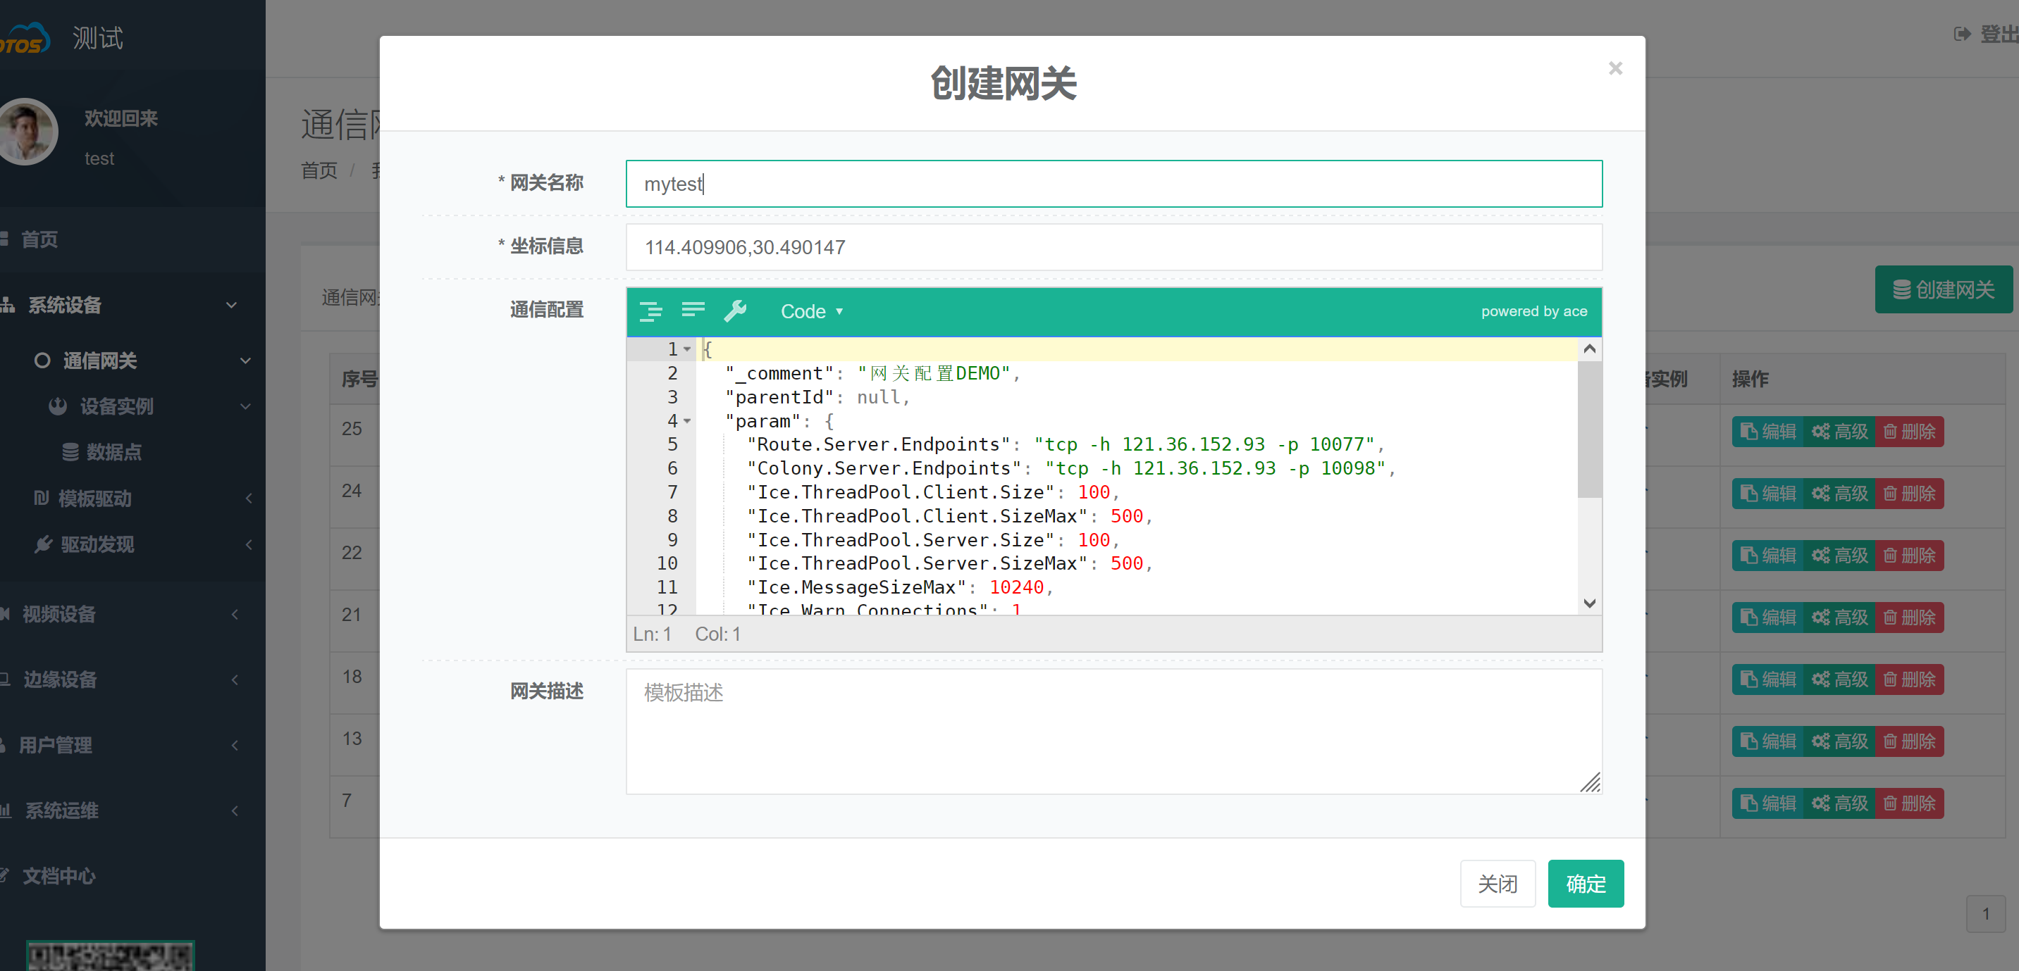Click advanced gears button in row 24
The image size is (2019, 971).
coord(1839,494)
